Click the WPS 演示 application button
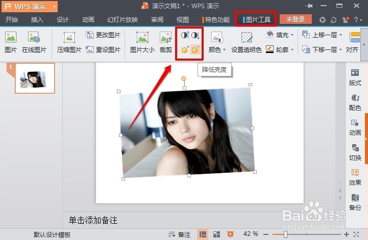The width and height of the screenshot is (368, 240). pyautogui.click(x=29, y=7)
